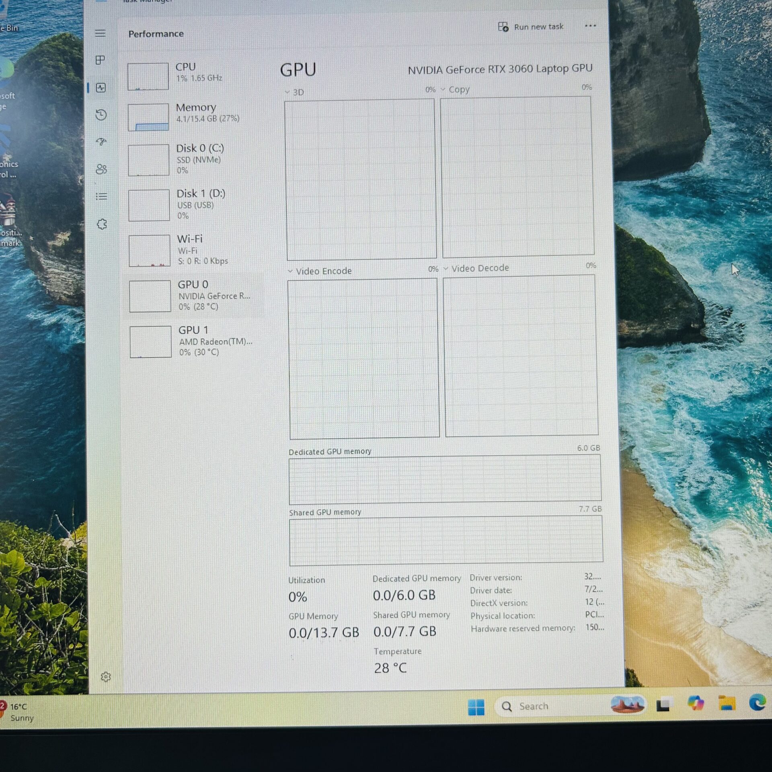Click the 0.0/7.7 GB shared memory value
This screenshot has width=772, height=772.
click(405, 631)
